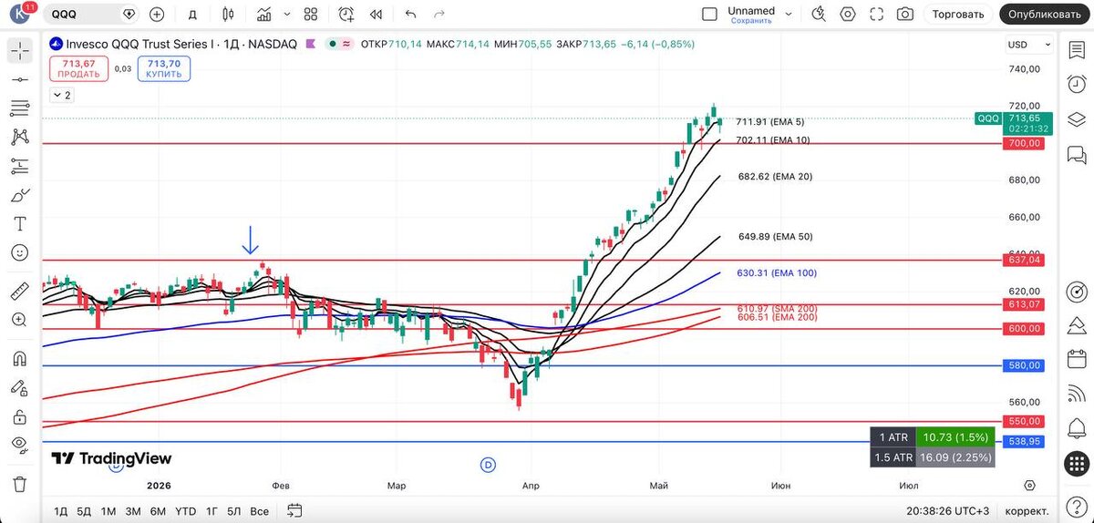This screenshot has width=1094, height=523.
Task: Click the Торговать button
Action: [958, 14]
